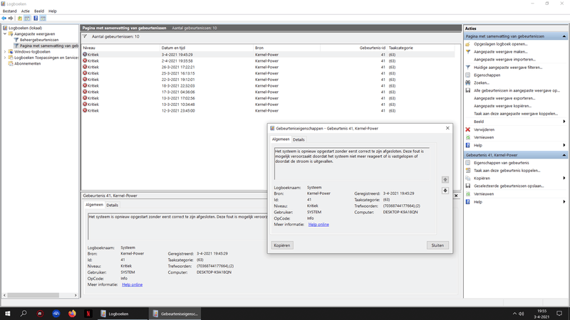This screenshot has height=320, width=570.
Task: Sort by Gebeurtenis-id column header
Action: (353, 48)
